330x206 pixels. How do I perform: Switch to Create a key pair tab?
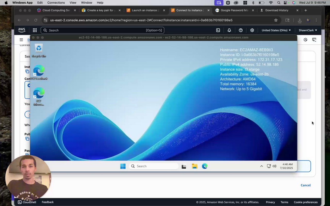pyautogui.click(x=101, y=10)
